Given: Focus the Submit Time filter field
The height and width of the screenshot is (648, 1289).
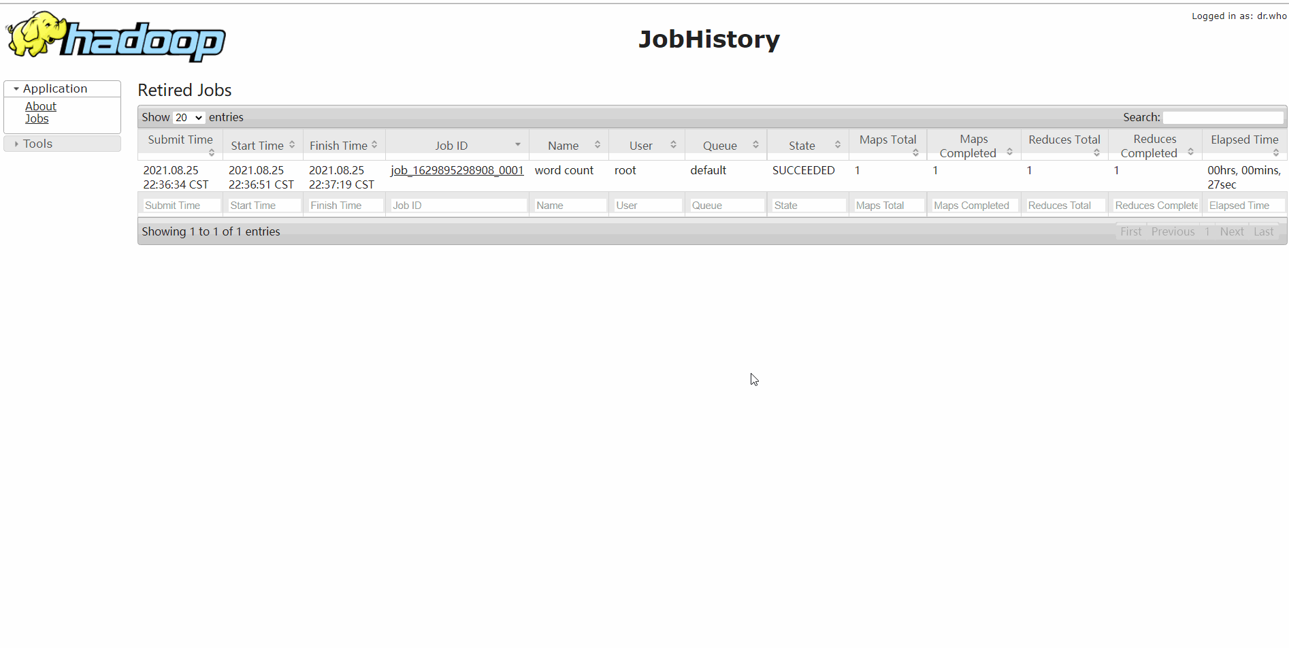Looking at the screenshot, I should click(x=181, y=206).
